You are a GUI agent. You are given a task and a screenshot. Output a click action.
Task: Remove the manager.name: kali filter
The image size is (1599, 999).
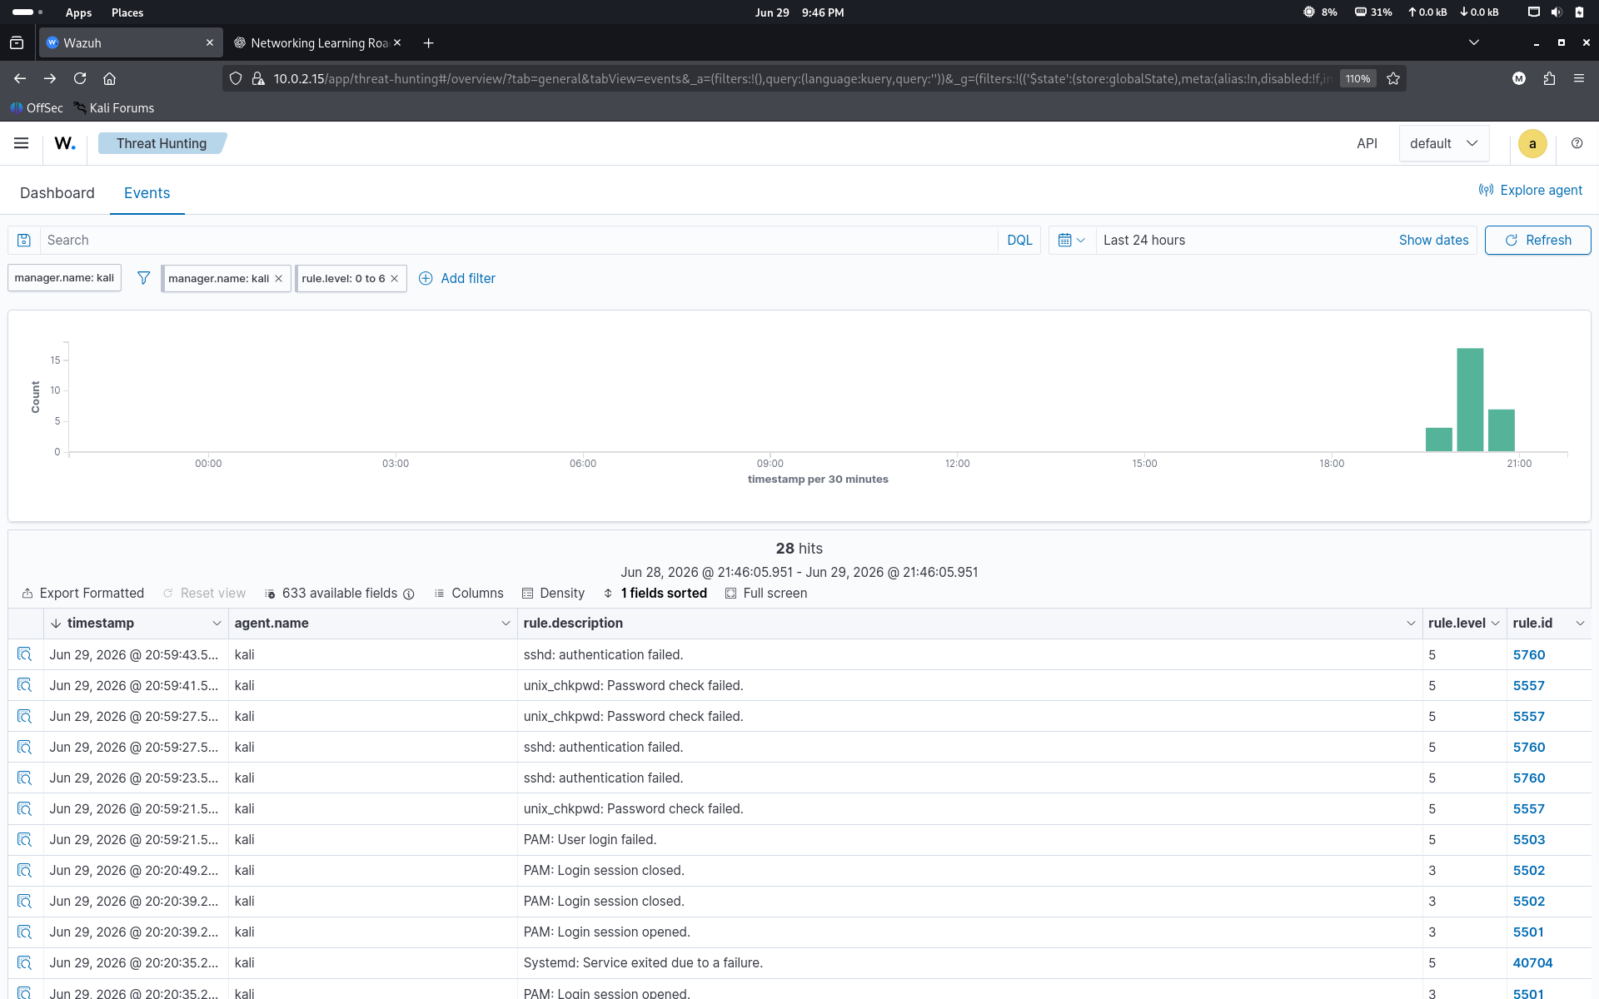279,279
